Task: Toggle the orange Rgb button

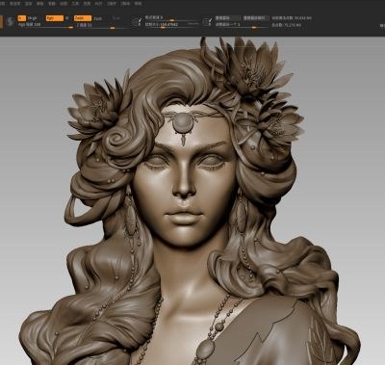Action: click(x=55, y=18)
